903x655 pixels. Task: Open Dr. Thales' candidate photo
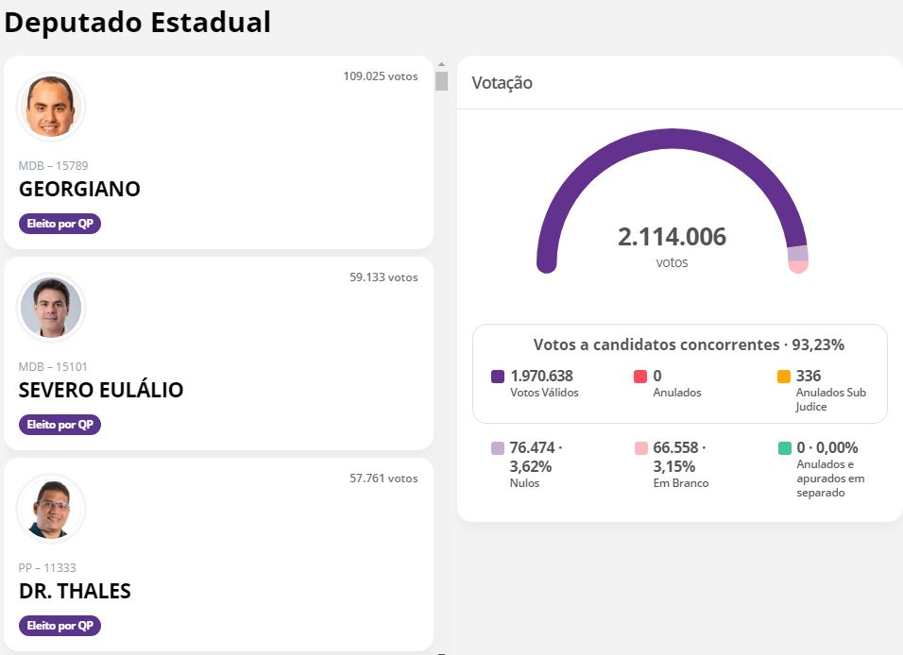click(51, 509)
